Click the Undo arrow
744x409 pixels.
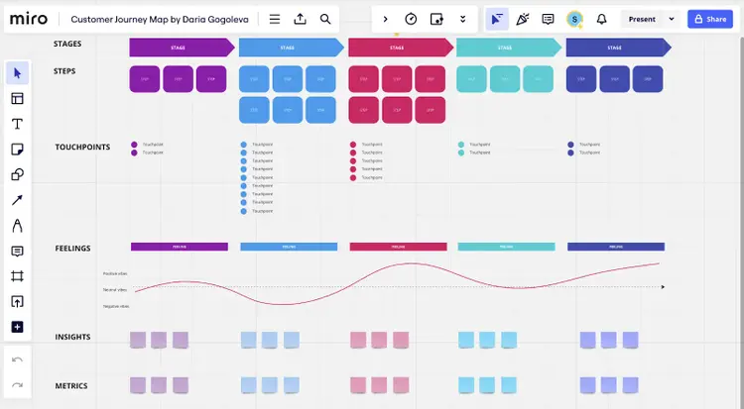pos(18,359)
